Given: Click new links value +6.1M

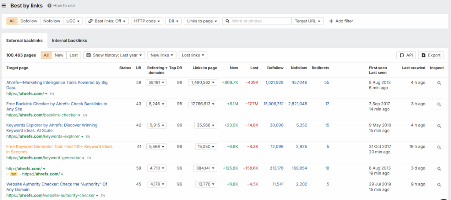Looking at the screenshot, I should 233,104.
